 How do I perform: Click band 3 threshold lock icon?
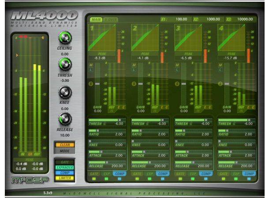(x=191, y=123)
